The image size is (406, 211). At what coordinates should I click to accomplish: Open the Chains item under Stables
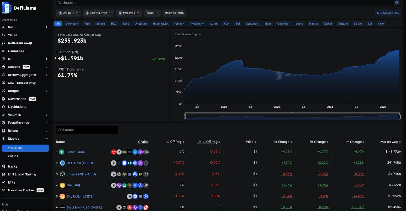click(x=13, y=156)
